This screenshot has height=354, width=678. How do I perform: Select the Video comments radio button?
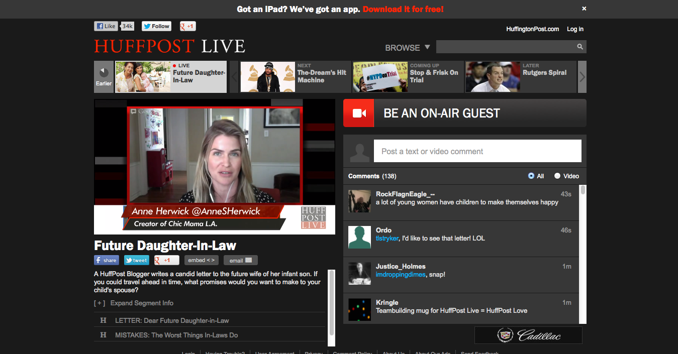[x=557, y=176]
